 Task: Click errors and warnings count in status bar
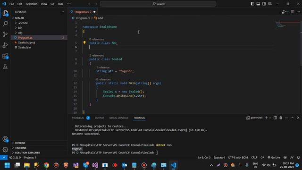[x=15, y=157]
